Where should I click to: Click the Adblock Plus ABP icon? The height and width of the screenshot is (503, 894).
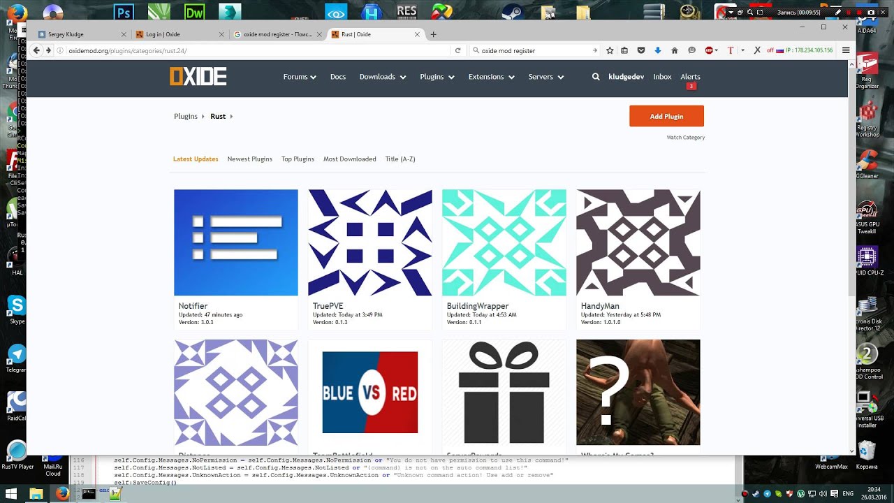[710, 50]
